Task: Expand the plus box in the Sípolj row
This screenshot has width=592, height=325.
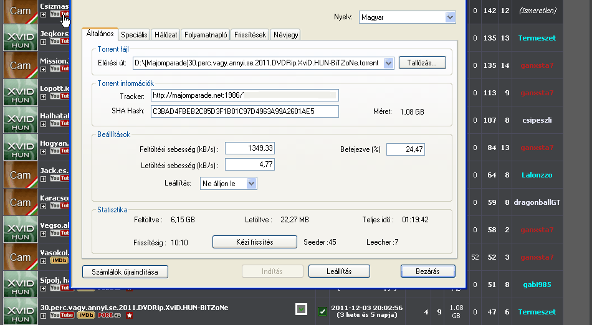Action: point(44,288)
